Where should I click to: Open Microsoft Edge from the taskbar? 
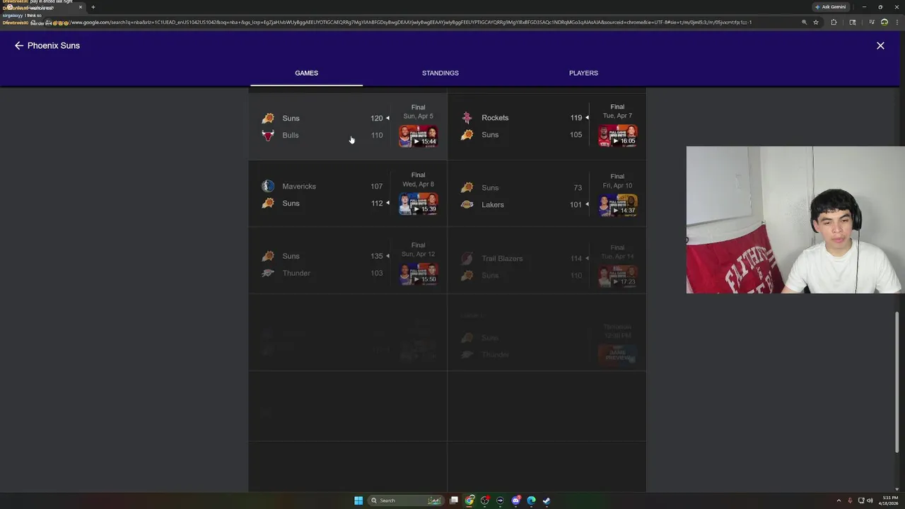point(532,501)
